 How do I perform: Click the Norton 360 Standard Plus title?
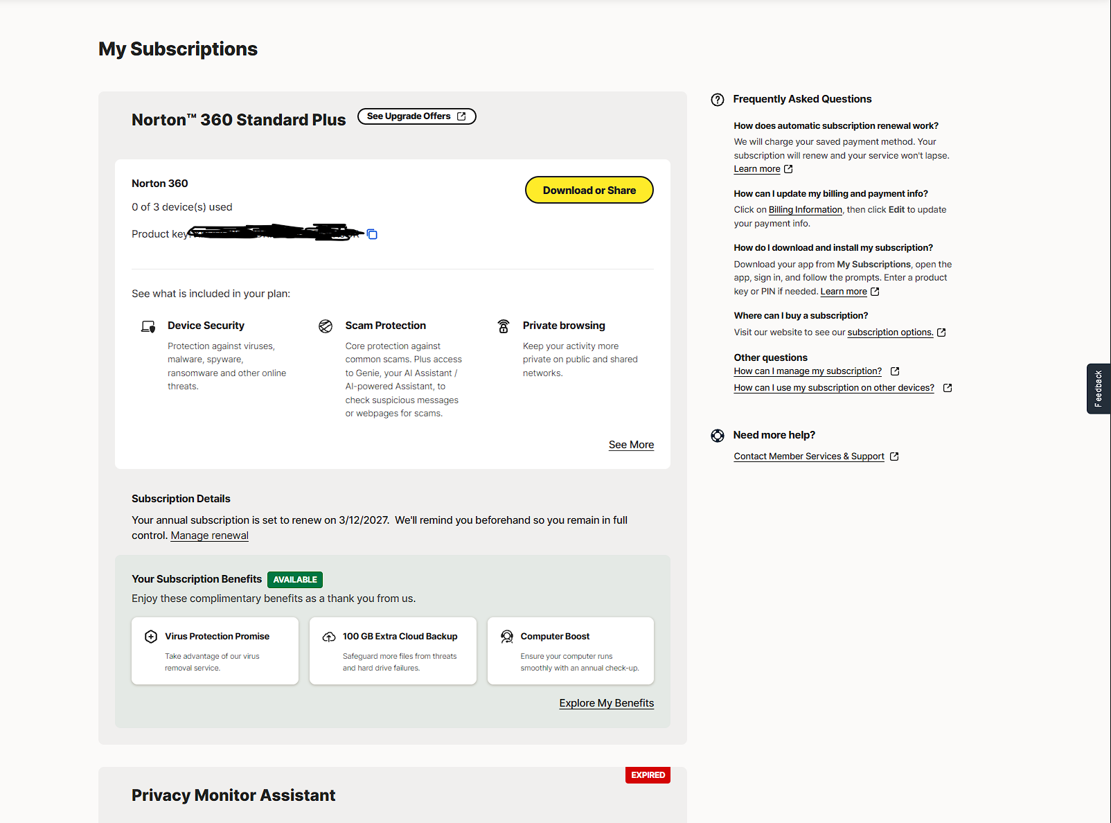pos(239,120)
